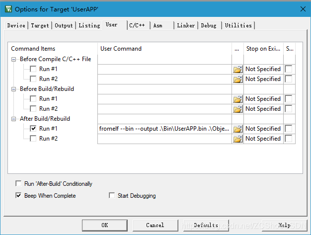Close the Options for Target dialog

click(303, 9)
